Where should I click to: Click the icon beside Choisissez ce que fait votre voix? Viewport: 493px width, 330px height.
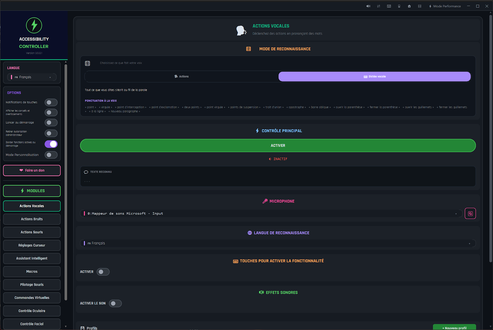click(88, 63)
